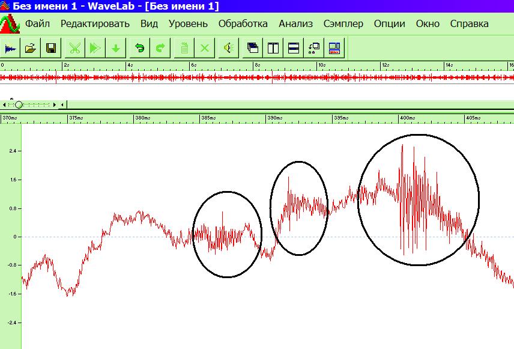Click the New wave file icon

coord(11,48)
